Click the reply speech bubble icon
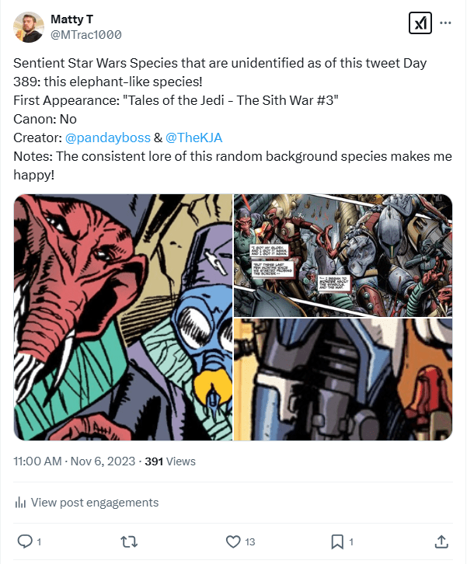467x564 pixels. [24, 541]
